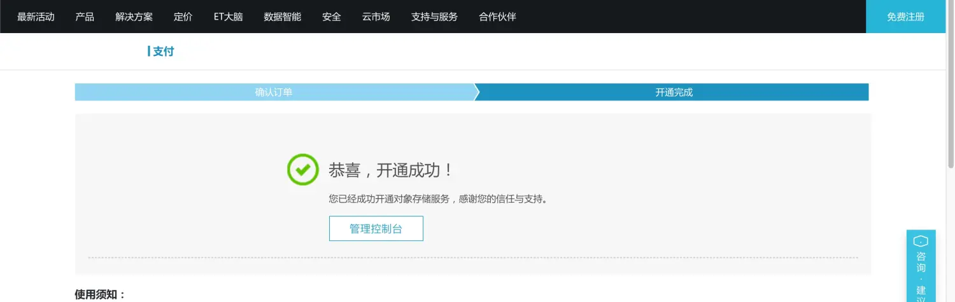The width and height of the screenshot is (955, 302).
Task: Click the 恭喜，开通成功！ heading
Action: pyautogui.click(x=392, y=170)
